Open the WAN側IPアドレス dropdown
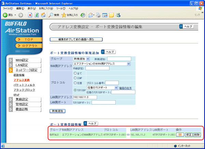This screenshot has height=149, width=205. (x=102, y=63)
